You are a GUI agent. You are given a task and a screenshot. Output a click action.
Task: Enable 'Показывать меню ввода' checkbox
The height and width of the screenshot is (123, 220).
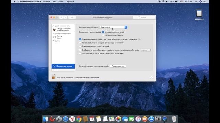80,43
